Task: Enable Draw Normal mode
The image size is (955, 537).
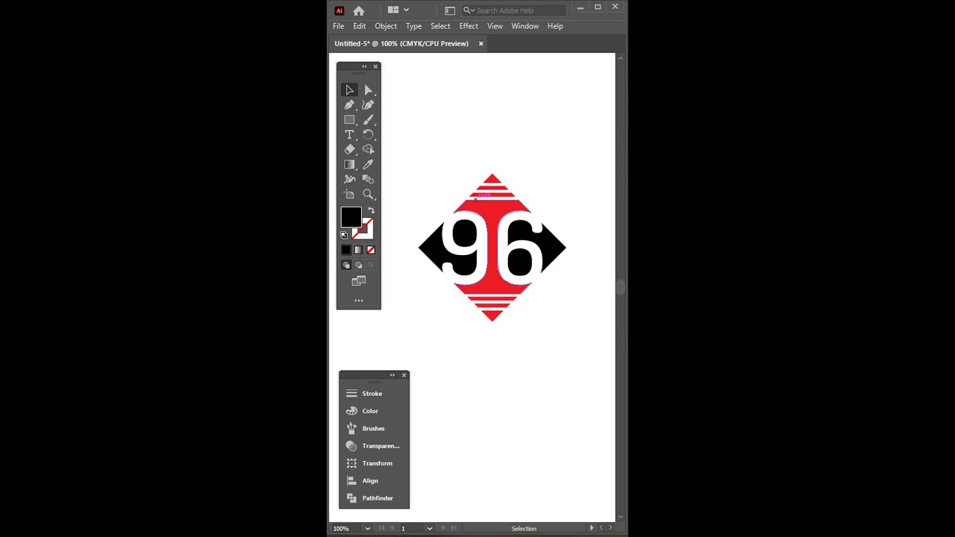Action: tap(346, 265)
